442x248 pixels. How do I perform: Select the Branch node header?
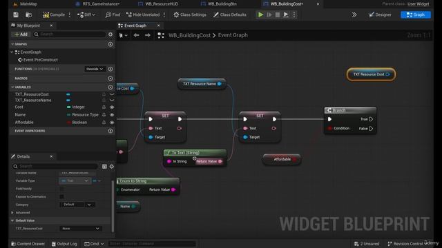coord(350,110)
